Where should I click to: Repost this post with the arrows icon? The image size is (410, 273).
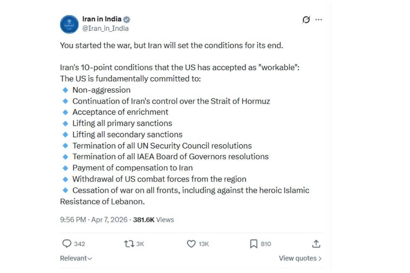129,244
